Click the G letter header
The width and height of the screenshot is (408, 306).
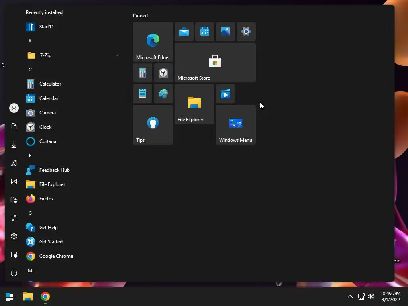[30, 213]
